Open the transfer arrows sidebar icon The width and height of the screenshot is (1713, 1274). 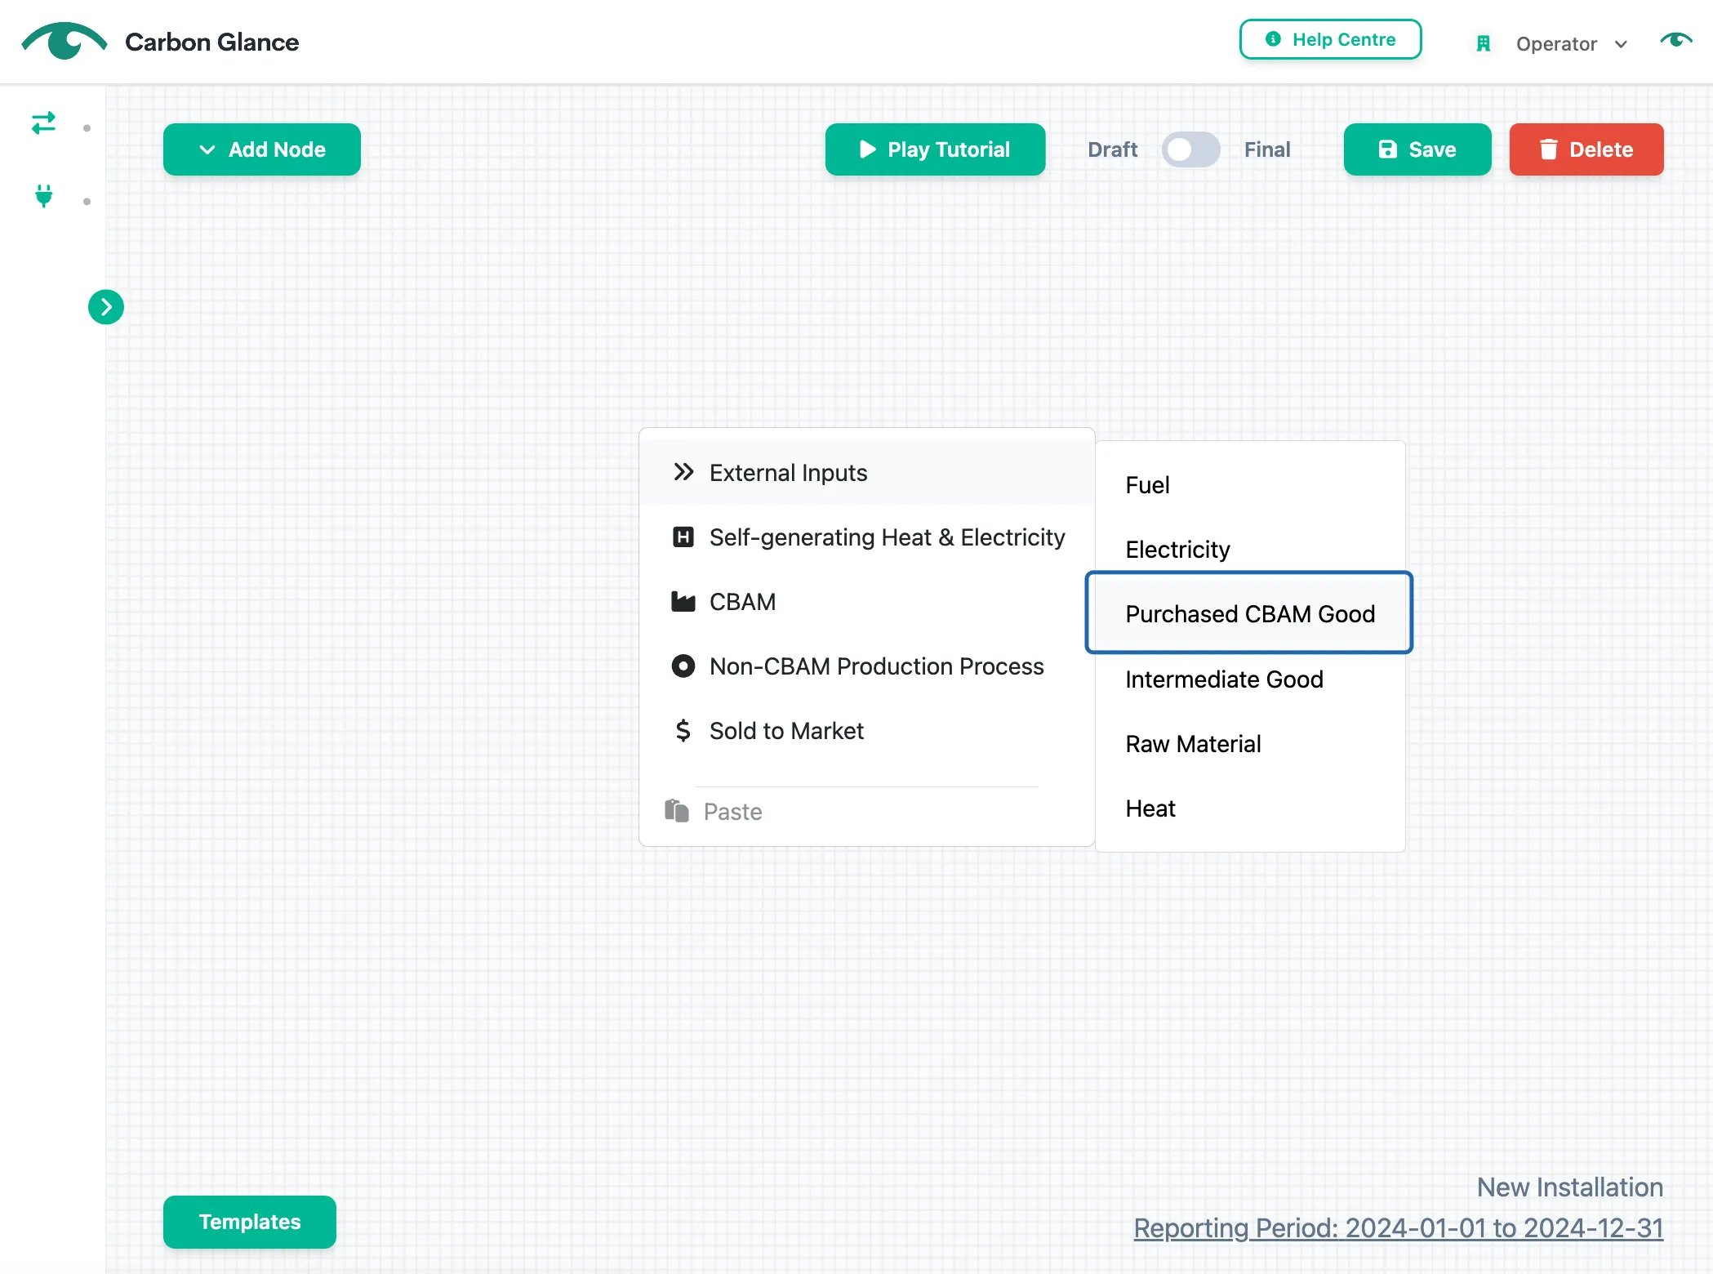point(43,123)
